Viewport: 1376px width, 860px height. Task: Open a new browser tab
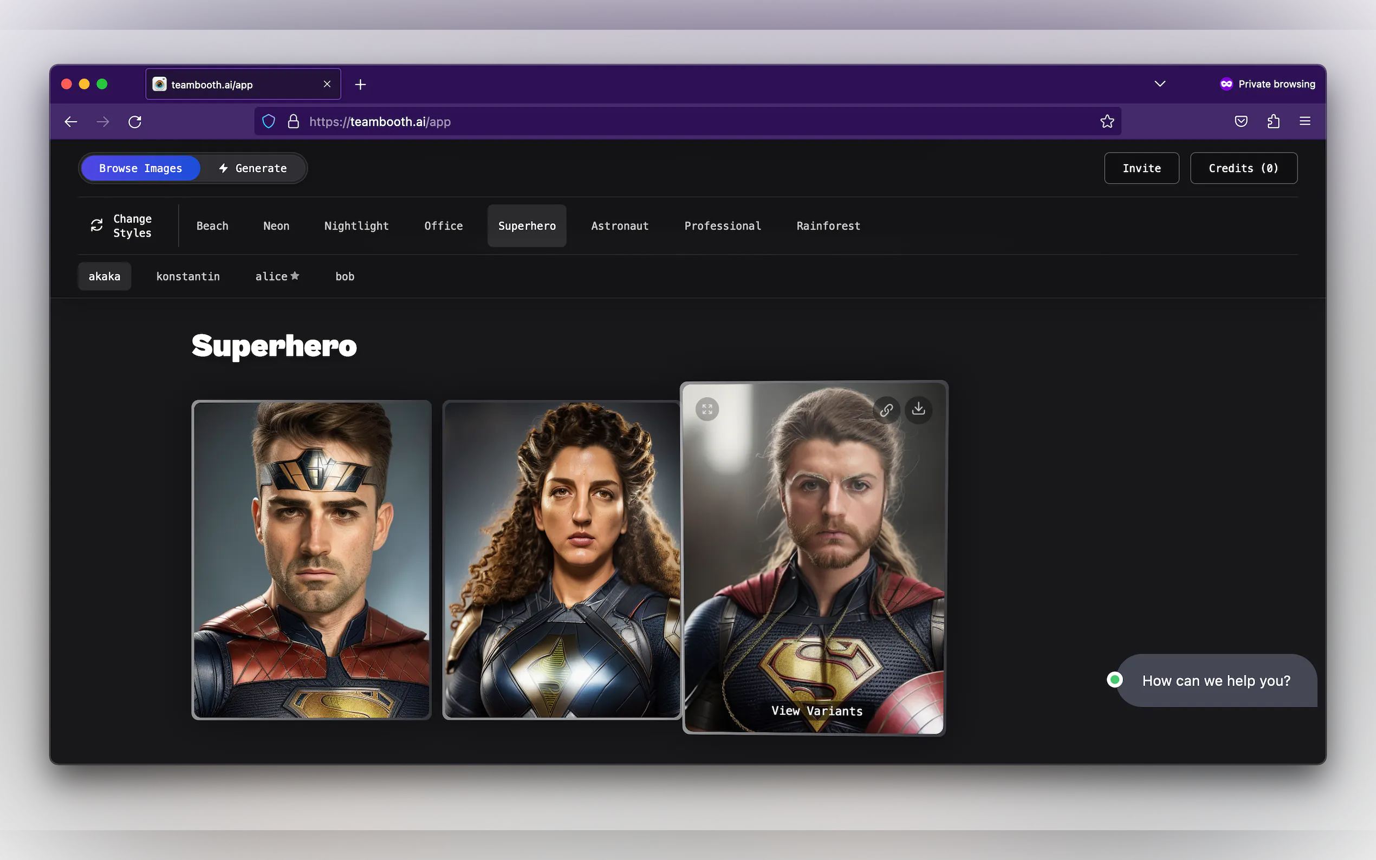pyautogui.click(x=360, y=84)
